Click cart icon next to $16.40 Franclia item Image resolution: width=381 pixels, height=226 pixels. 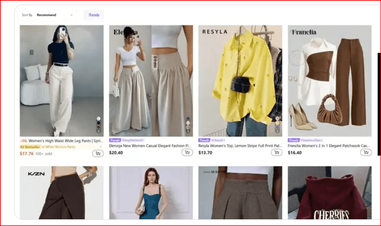366,153
